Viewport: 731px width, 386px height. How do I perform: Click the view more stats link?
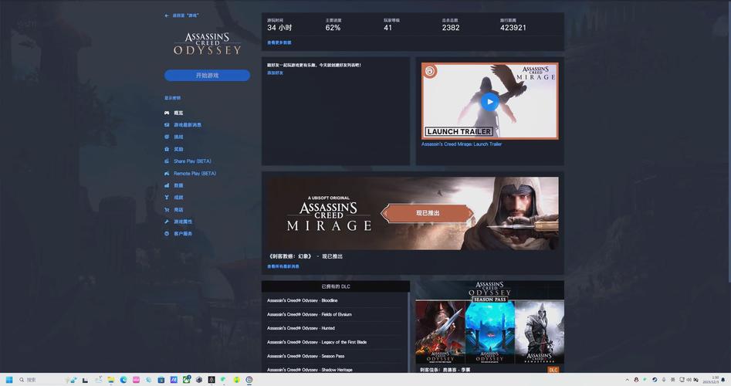(279, 42)
